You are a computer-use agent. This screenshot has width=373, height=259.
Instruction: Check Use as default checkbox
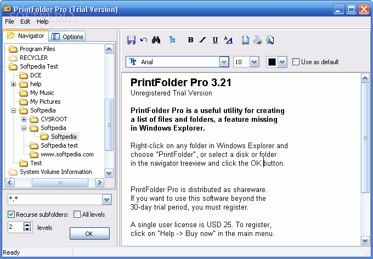tap(296, 62)
